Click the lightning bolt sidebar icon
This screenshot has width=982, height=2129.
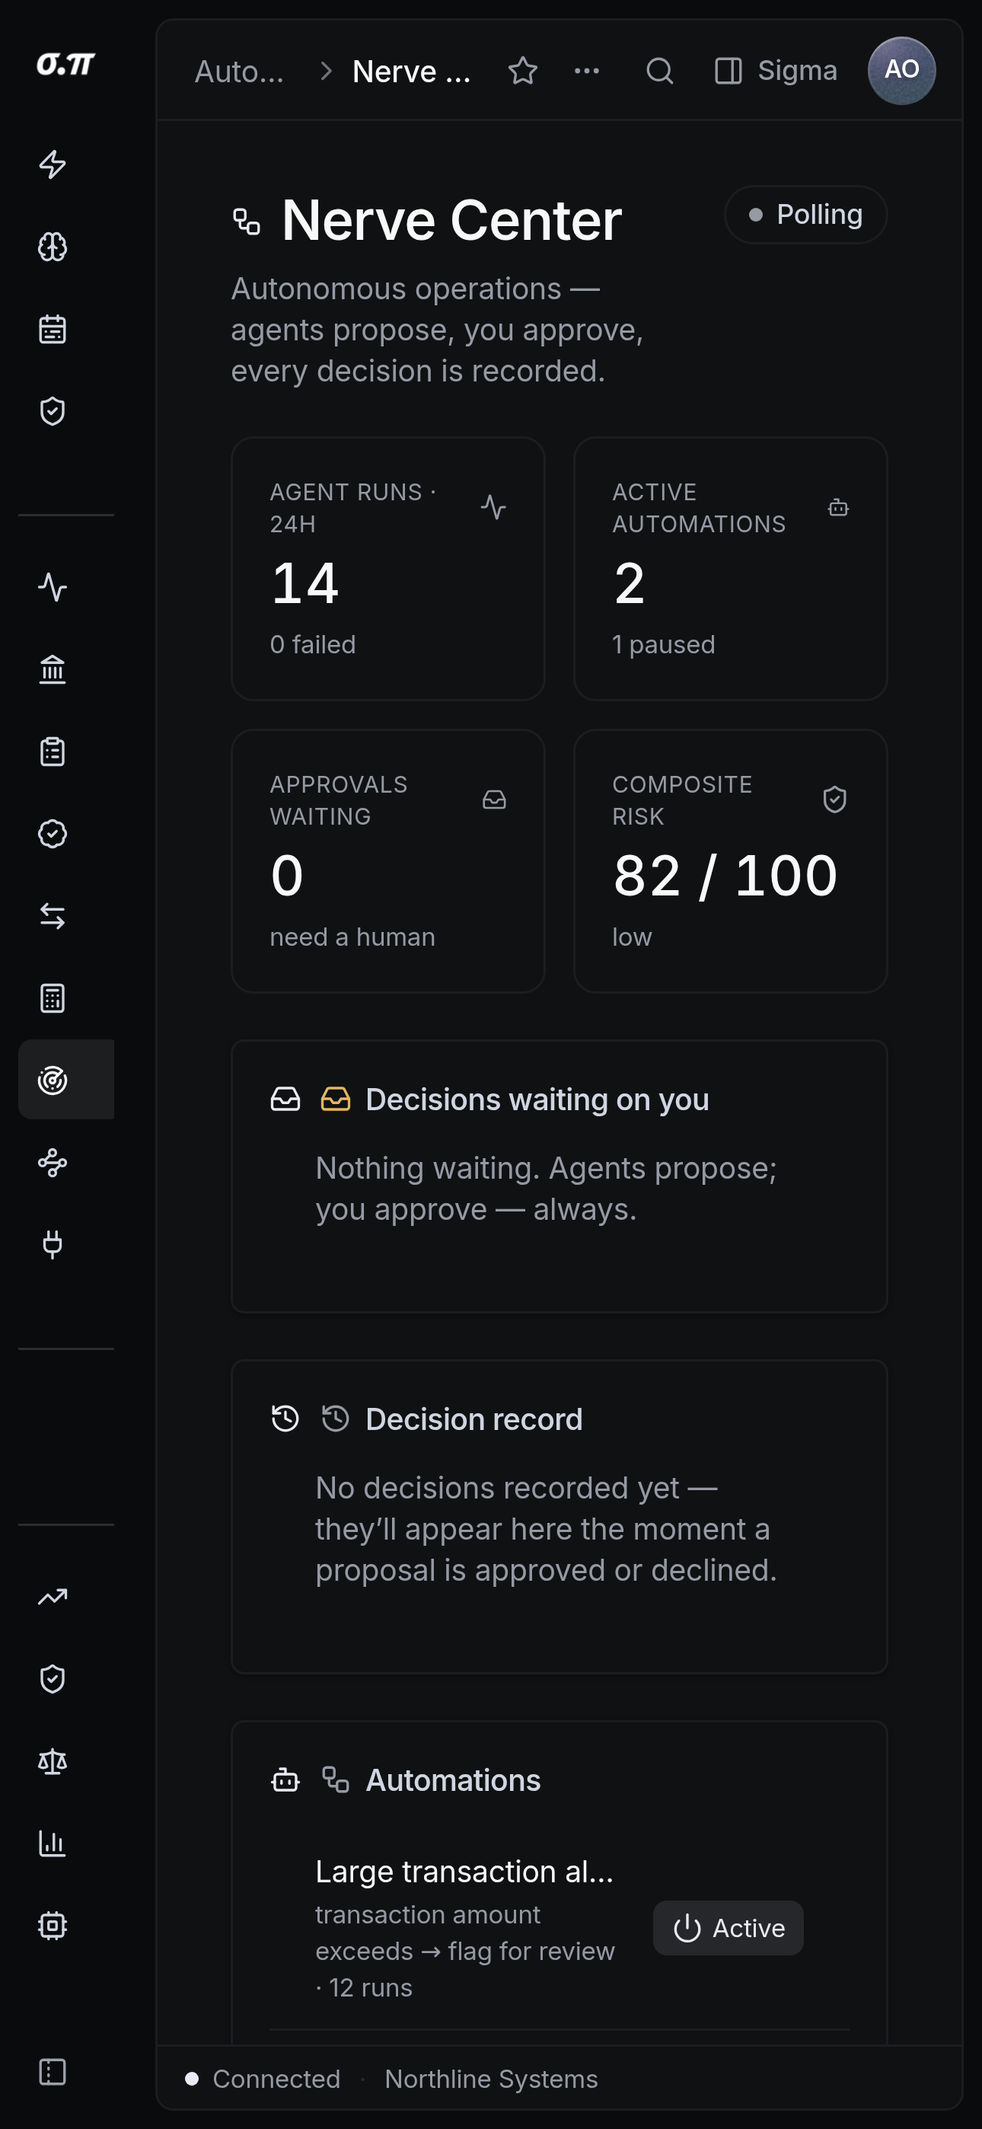[52, 164]
